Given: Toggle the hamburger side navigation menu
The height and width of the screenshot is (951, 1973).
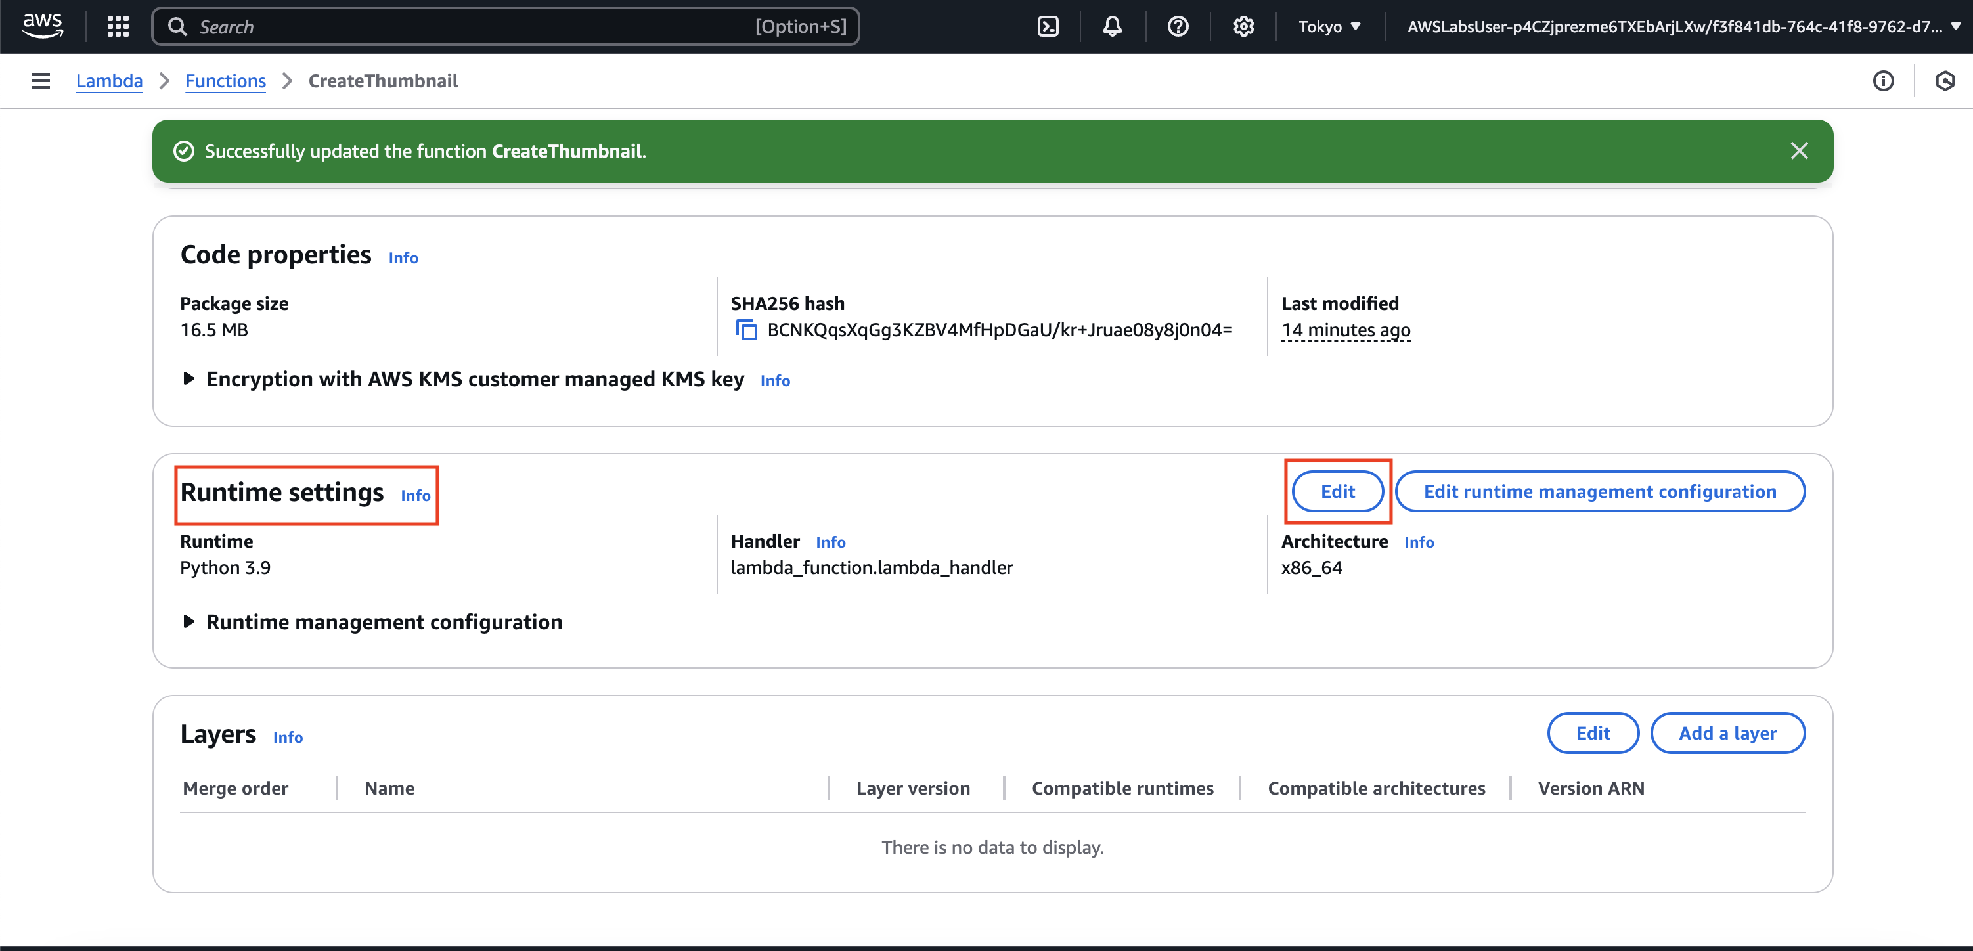Looking at the screenshot, I should coord(41,81).
